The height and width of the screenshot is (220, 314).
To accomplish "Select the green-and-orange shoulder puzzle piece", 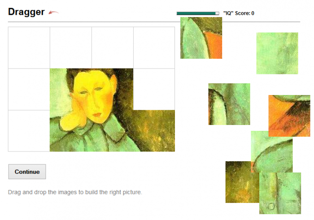I will click(201, 38).
